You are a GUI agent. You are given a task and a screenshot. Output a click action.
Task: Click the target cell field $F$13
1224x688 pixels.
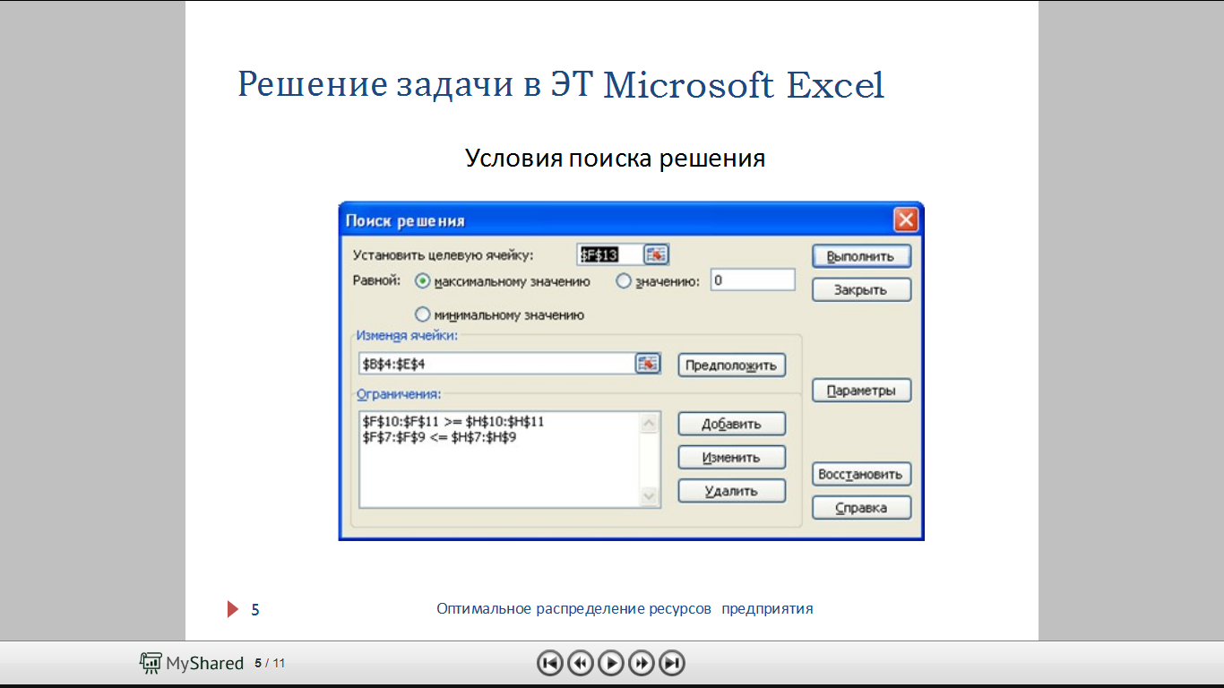610,255
